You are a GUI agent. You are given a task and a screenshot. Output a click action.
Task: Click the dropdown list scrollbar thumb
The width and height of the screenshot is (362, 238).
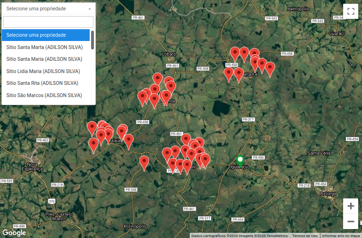coord(93,40)
